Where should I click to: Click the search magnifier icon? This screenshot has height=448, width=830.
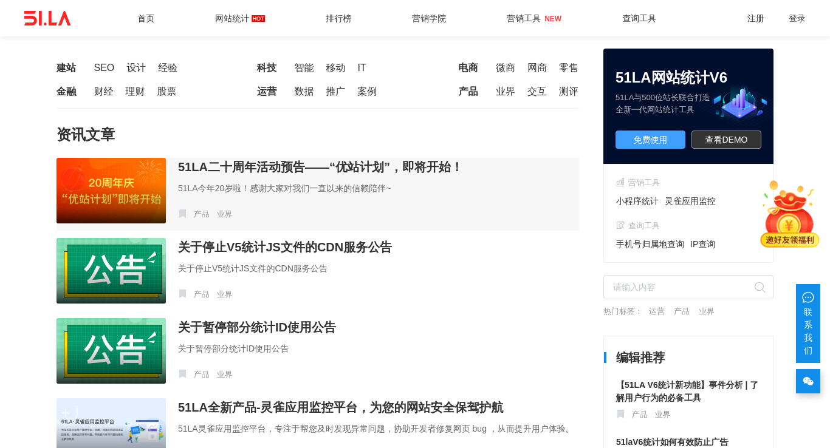pyautogui.click(x=760, y=287)
